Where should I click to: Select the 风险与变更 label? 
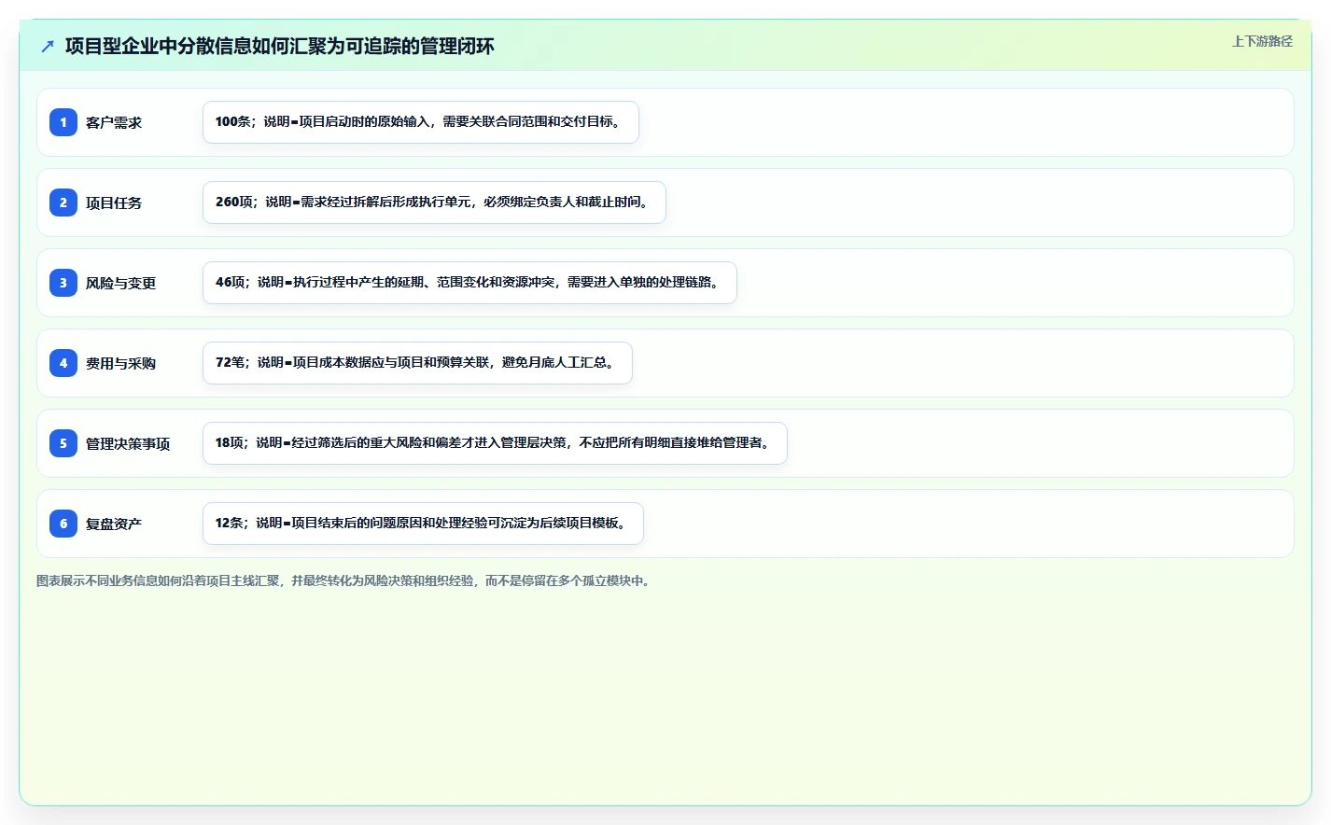pos(120,283)
